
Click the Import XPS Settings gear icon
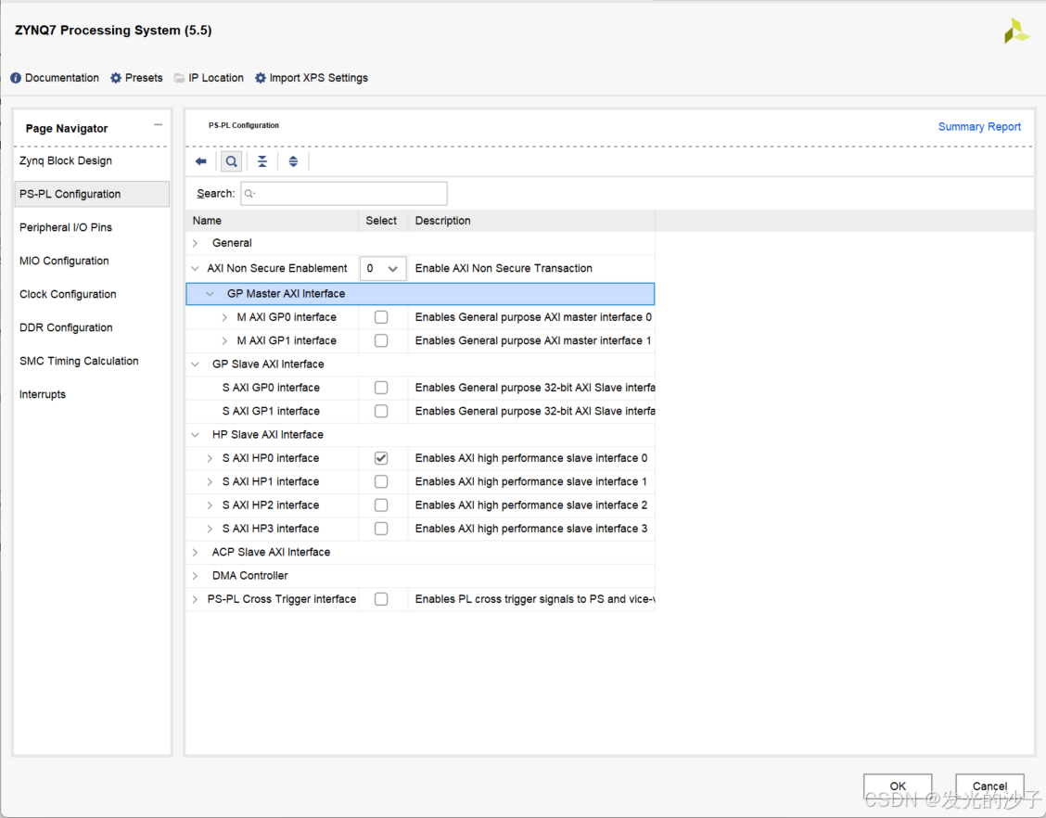[x=261, y=78]
